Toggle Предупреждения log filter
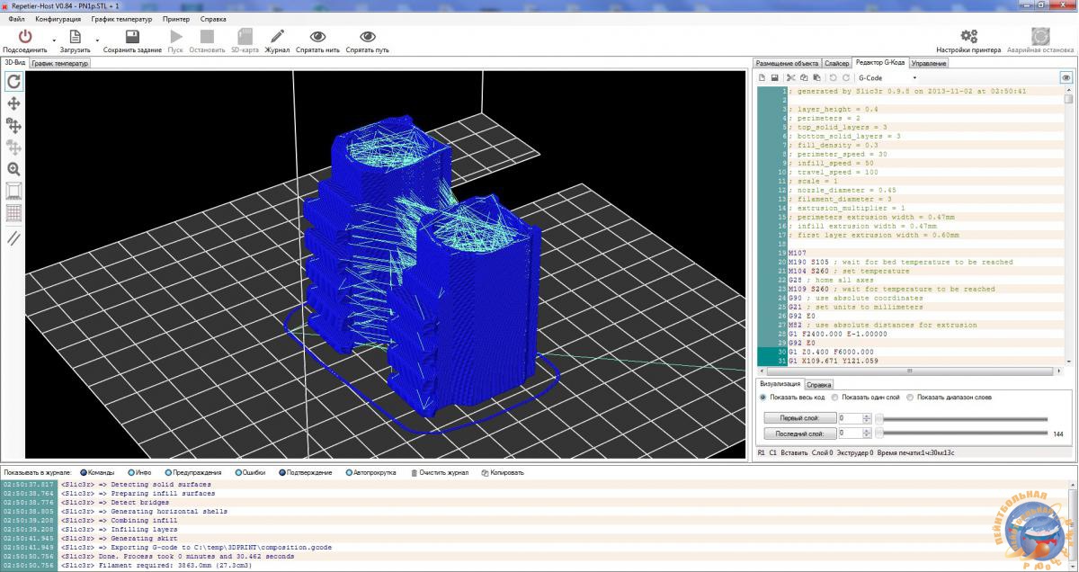 click(192, 472)
